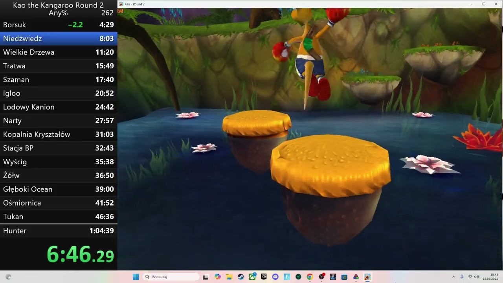Select the Stacja BP split

(x=59, y=148)
